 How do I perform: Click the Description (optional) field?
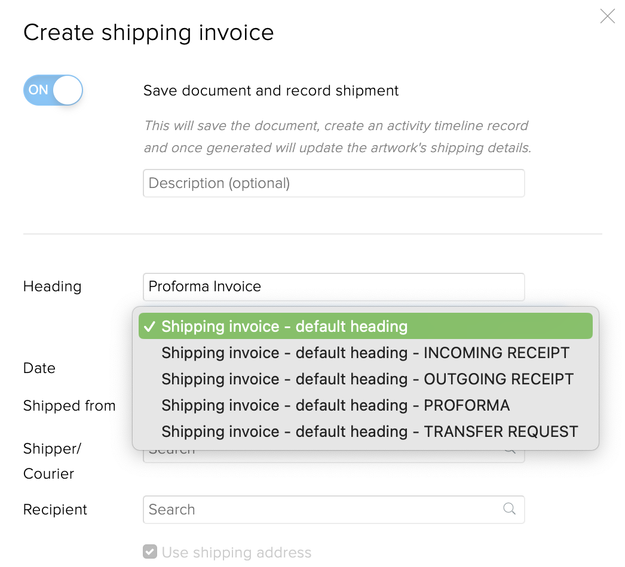coord(333,183)
